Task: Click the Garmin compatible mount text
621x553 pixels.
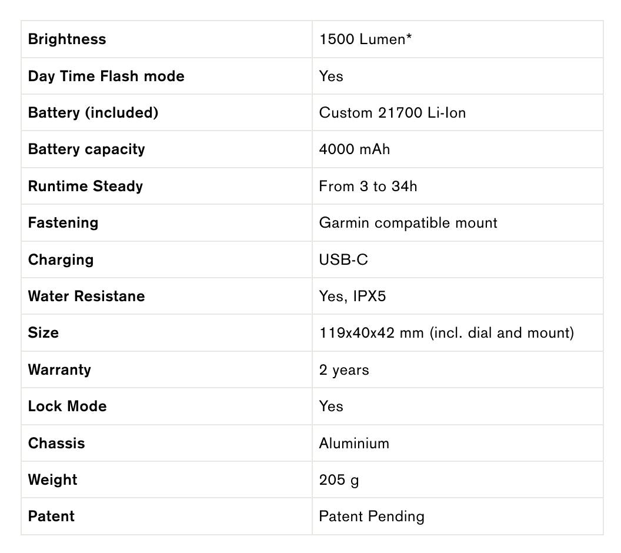Action: (x=408, y=223)
